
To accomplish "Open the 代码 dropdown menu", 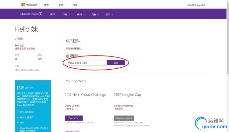I will point(81,15).
